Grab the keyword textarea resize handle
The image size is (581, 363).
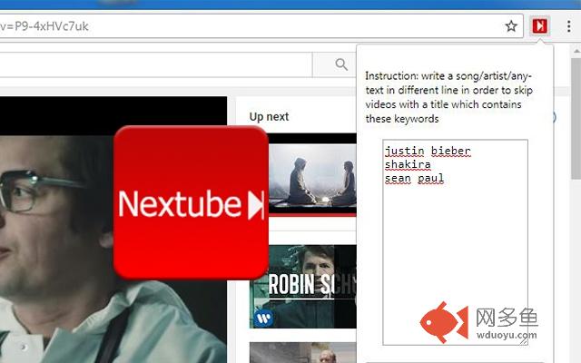[524, 340]
